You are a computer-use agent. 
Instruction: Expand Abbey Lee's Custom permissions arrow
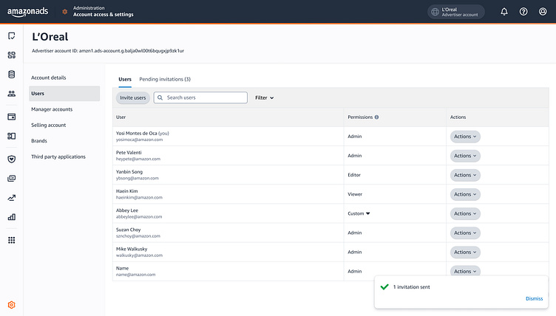(367, 213)
